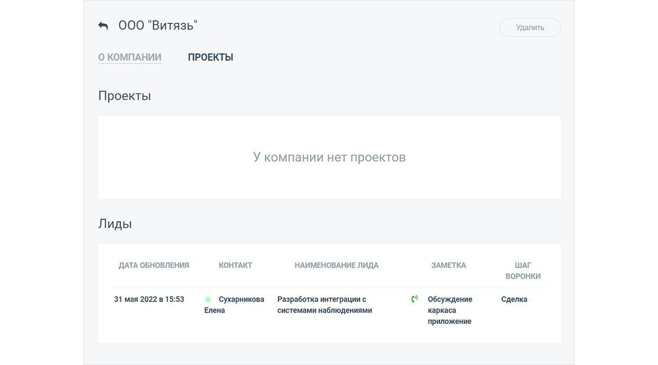Viewport: 658px width, 365px height.
Task: Click the Наименование лида column header
Action: (336, 265)
